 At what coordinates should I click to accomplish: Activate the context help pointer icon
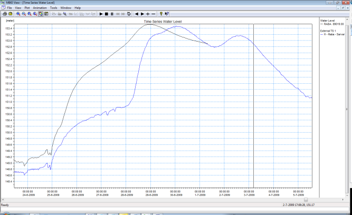tap(167, 14)
